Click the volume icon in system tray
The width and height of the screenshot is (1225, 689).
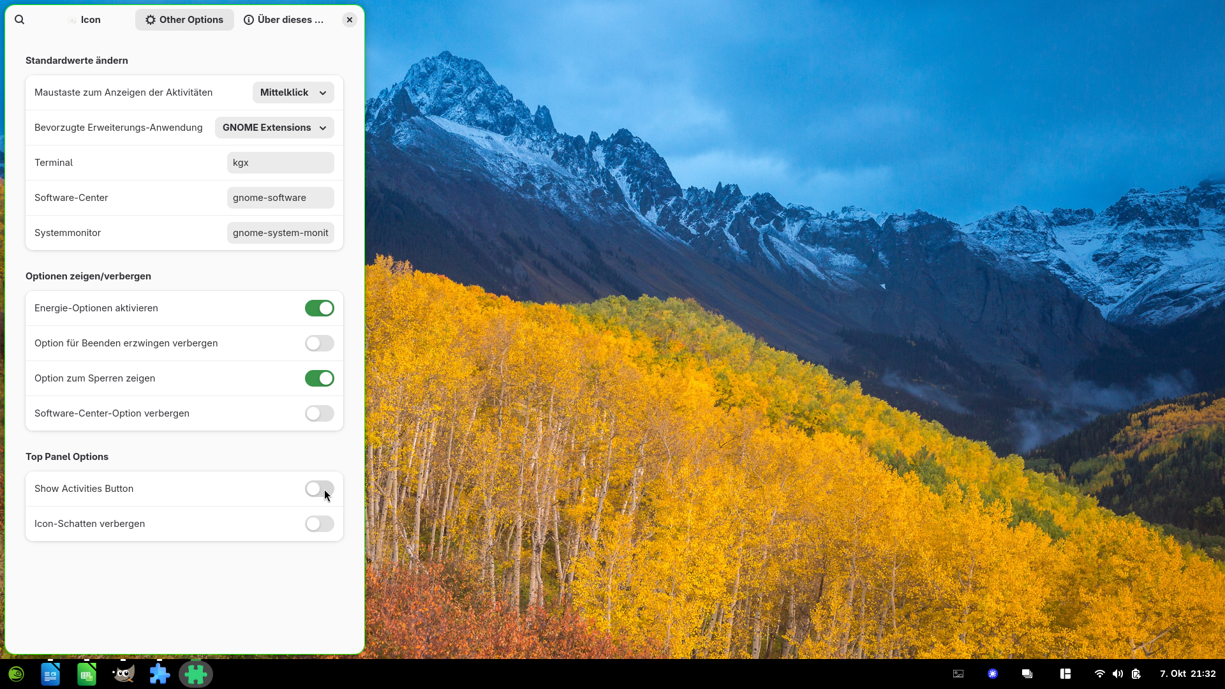(x=1118, y=674)
